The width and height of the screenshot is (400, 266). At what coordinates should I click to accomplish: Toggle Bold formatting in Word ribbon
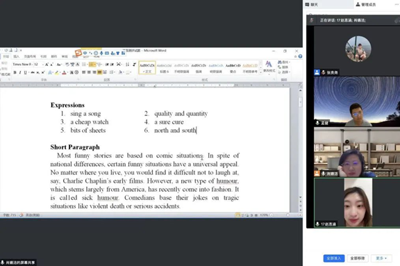tap(15, 73)
